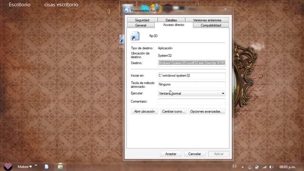Viewport: 304px width, 171px height.
Task: Open the picture app icon in the taskbar
Action: pos(60,167)
